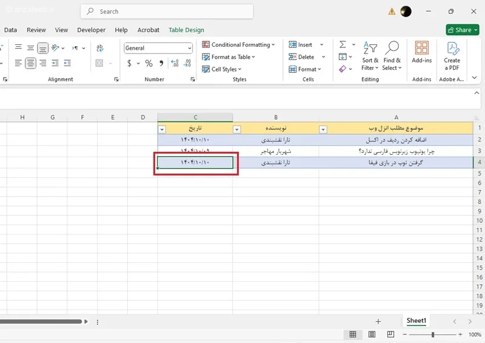The height and width of the screenshot is (343, 485).
Task: Add a new sheet with plus button
Action: 378,322
